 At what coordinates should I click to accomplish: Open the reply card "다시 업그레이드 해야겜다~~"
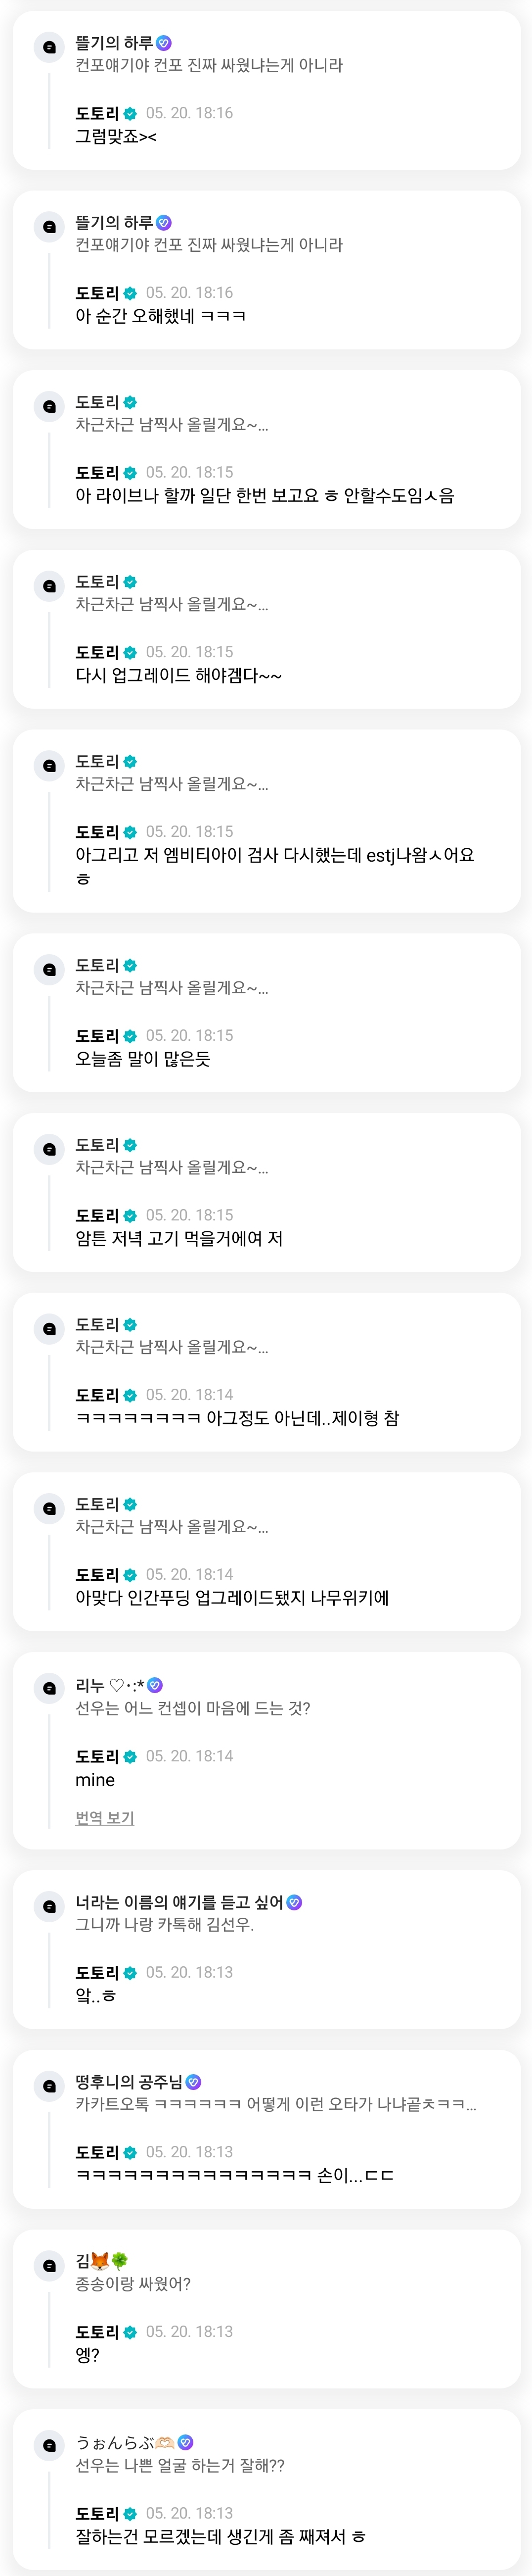tap(266, 629)
